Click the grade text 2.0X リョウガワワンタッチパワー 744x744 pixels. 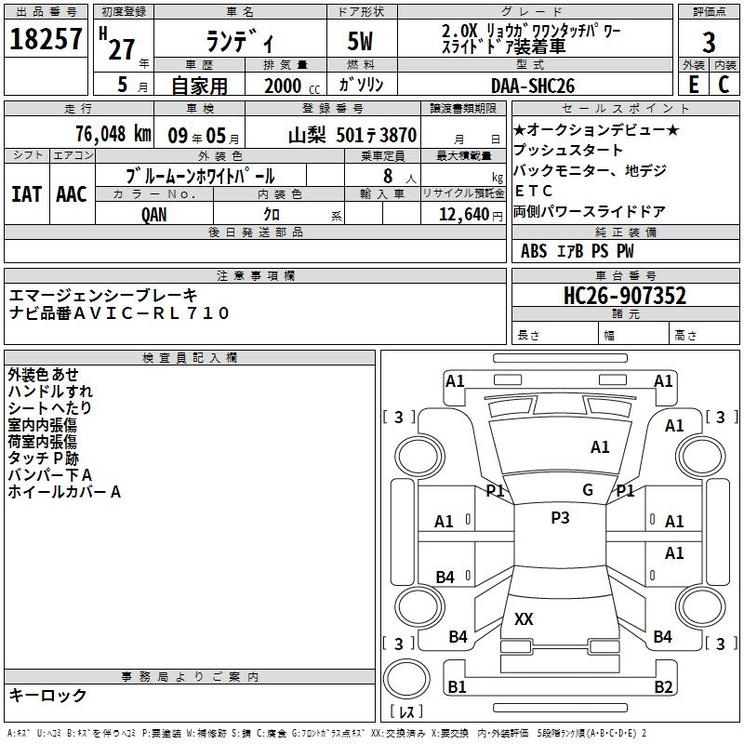click(x=530, y=31)
